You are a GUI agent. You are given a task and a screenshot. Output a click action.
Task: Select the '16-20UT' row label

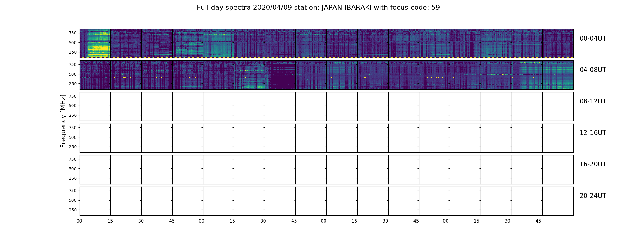coord(593,164)
